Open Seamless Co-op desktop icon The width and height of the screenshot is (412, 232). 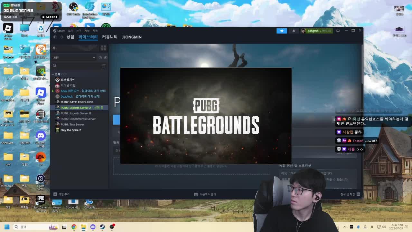8,118
